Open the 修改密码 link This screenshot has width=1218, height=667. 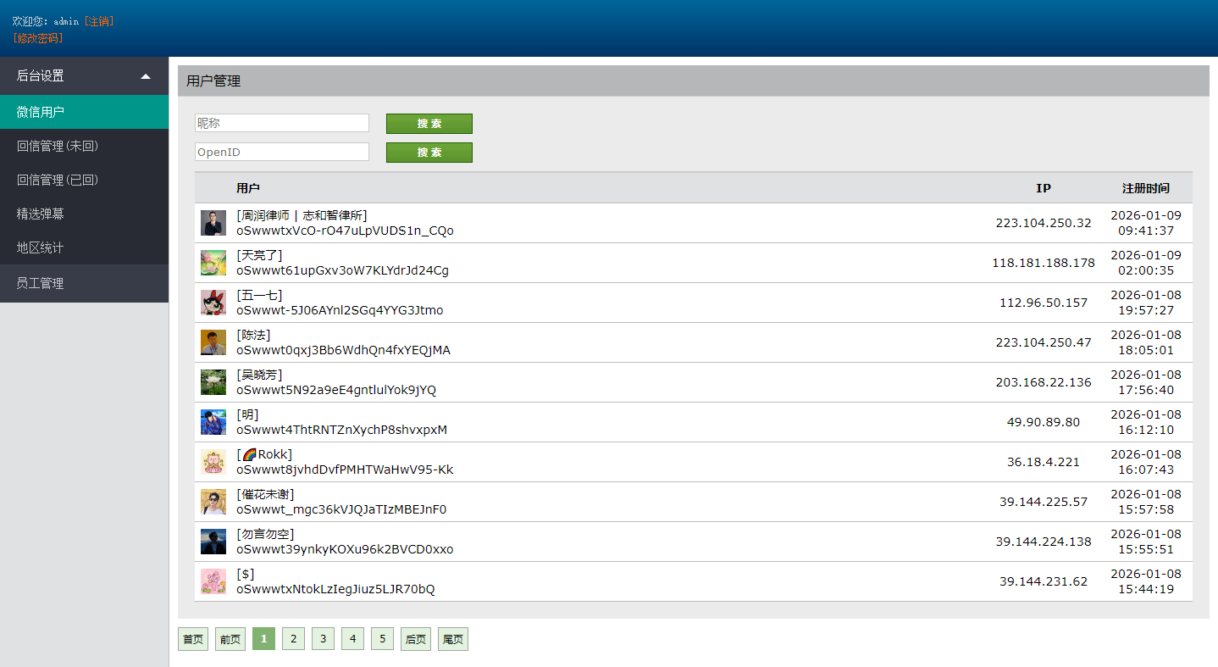(x=38, y=38)
